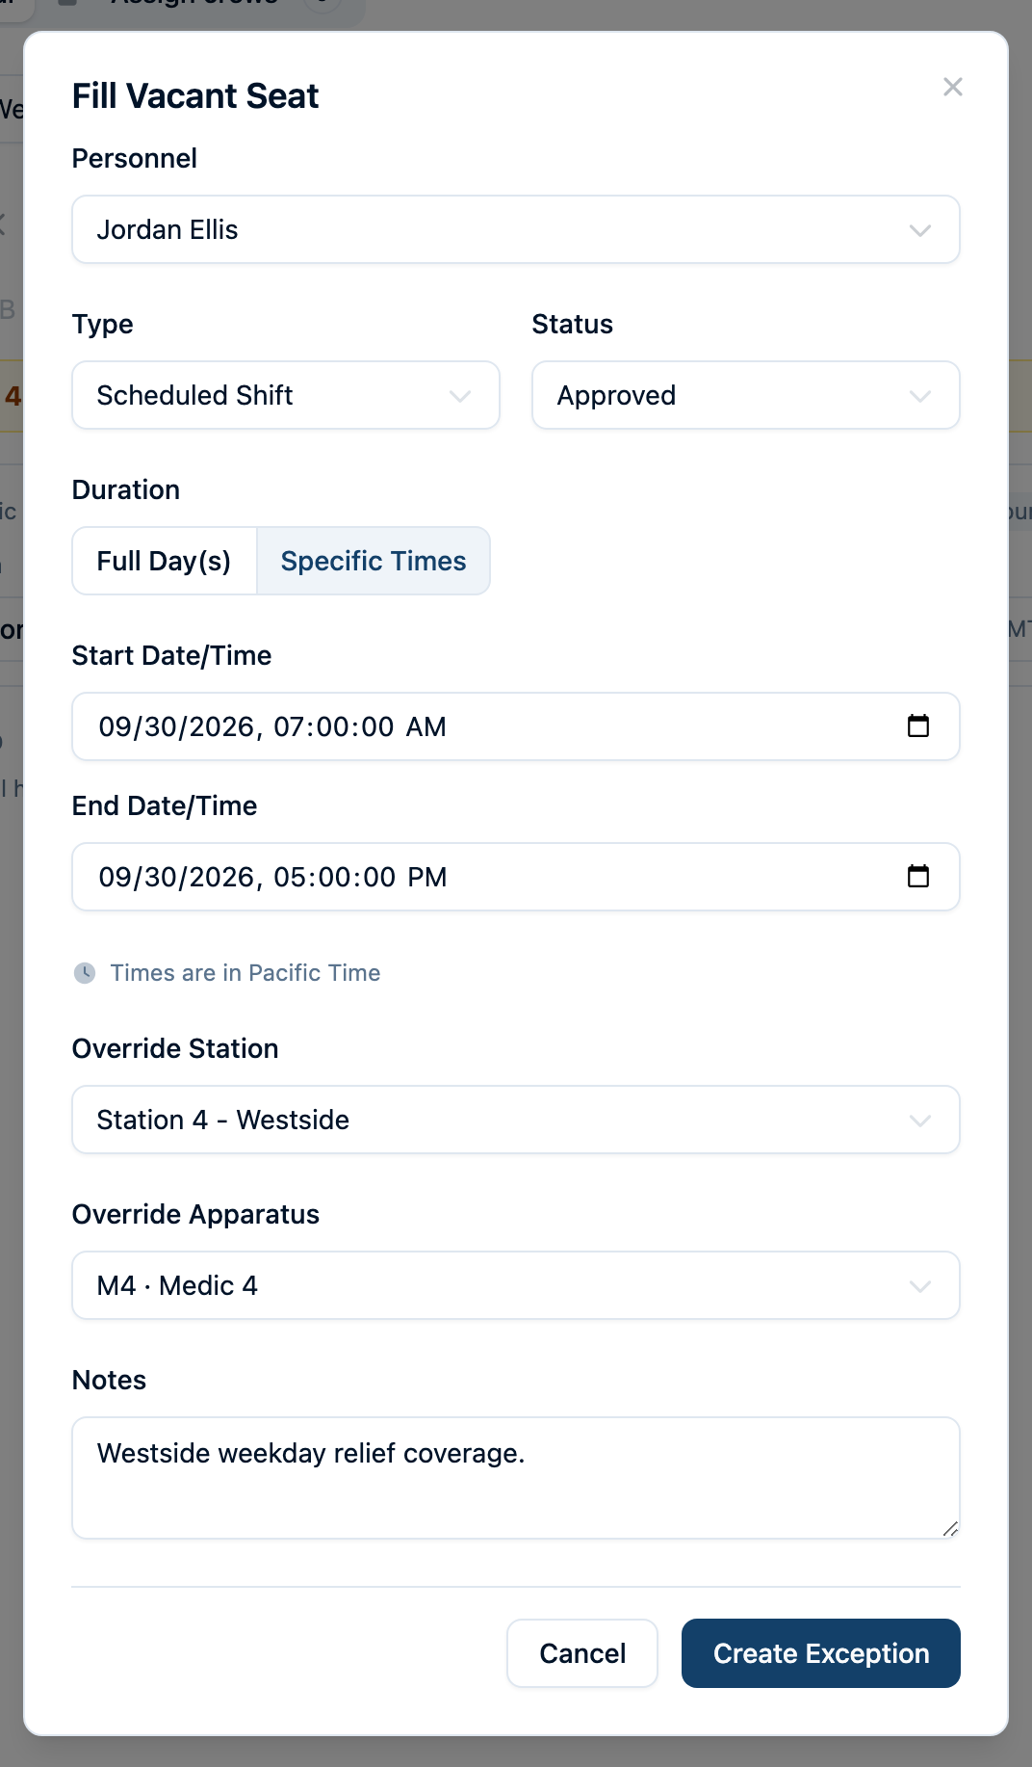The width and height of the screenshot is (1032, 1767).
Task: Open calendar picker for End Date/Time
Action: [918, 876]
